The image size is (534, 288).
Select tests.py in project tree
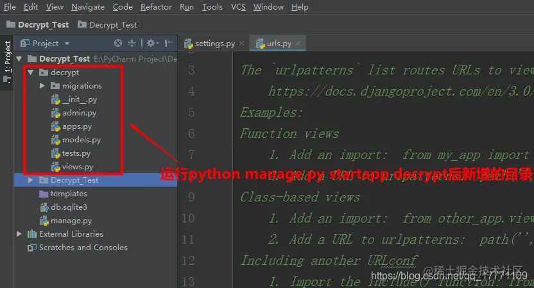pyautogui.click(x=76, y=153)
